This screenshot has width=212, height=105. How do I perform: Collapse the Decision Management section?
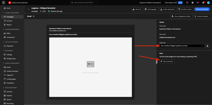[3, 29]
